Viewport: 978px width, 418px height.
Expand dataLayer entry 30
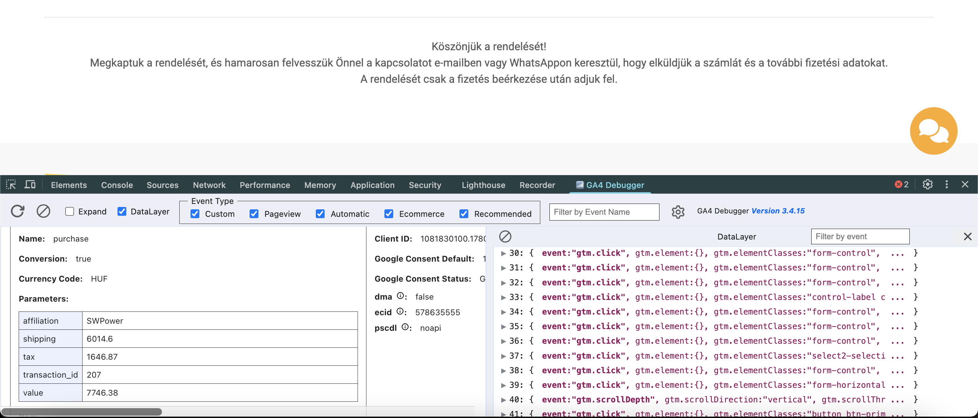coord(503,253)
